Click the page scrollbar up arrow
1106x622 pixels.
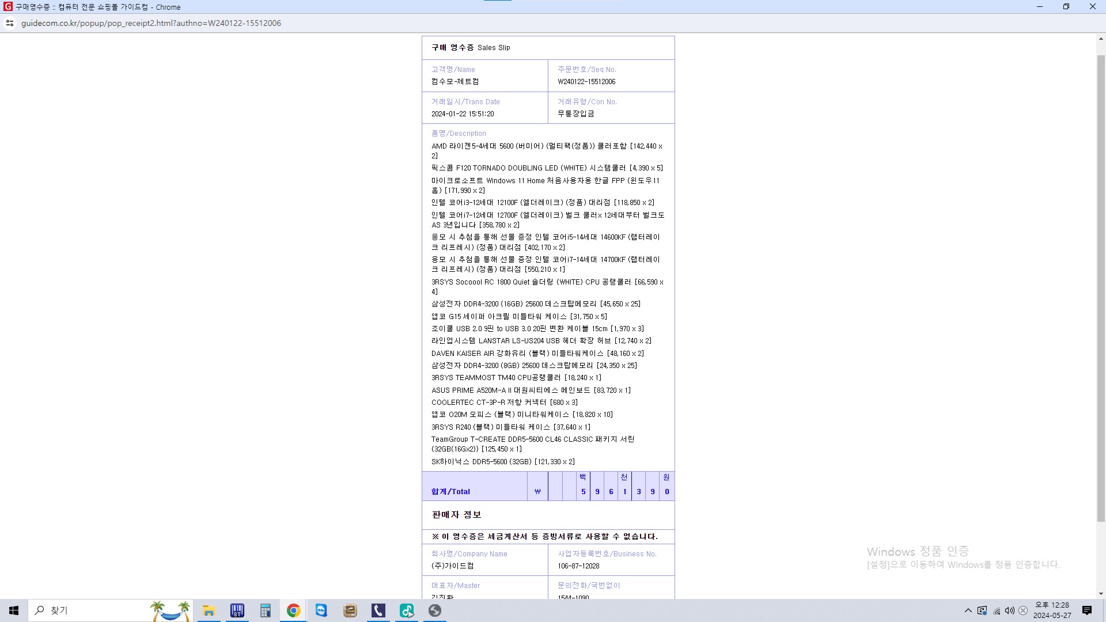[1101, 39]
